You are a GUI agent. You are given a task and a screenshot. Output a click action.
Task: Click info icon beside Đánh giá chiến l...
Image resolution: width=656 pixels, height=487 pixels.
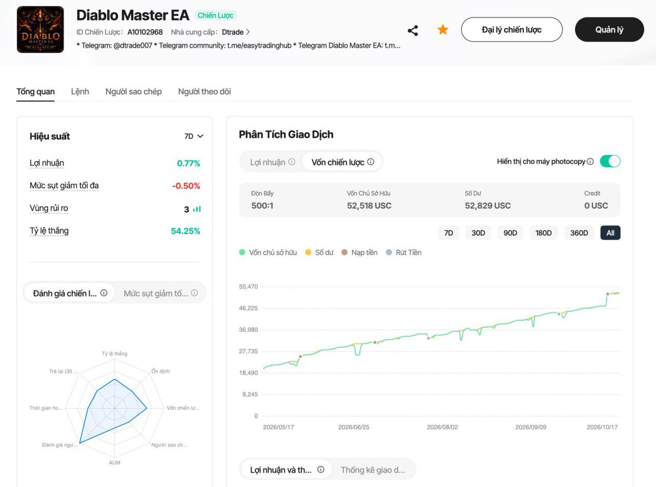point(104,293)
